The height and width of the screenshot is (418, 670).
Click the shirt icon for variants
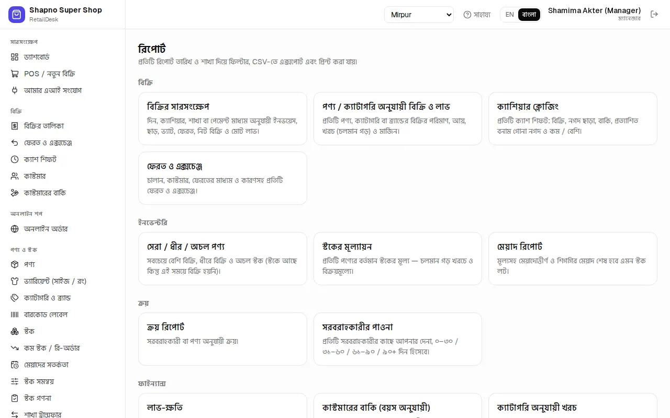click(x=15, y=281)
